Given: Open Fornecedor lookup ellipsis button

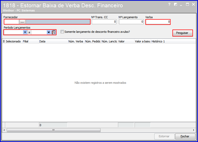Looking at the screenshot, I should tap(22, 22).
